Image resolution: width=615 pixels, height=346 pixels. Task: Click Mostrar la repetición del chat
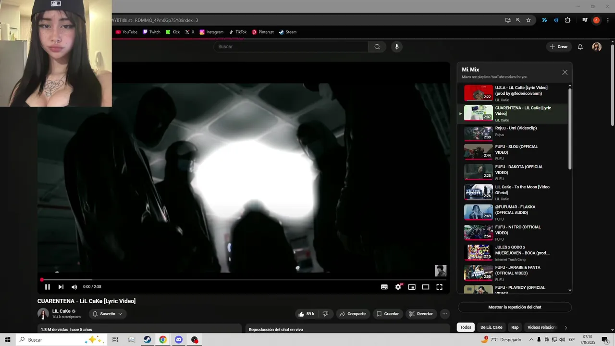tap(515, 307)
